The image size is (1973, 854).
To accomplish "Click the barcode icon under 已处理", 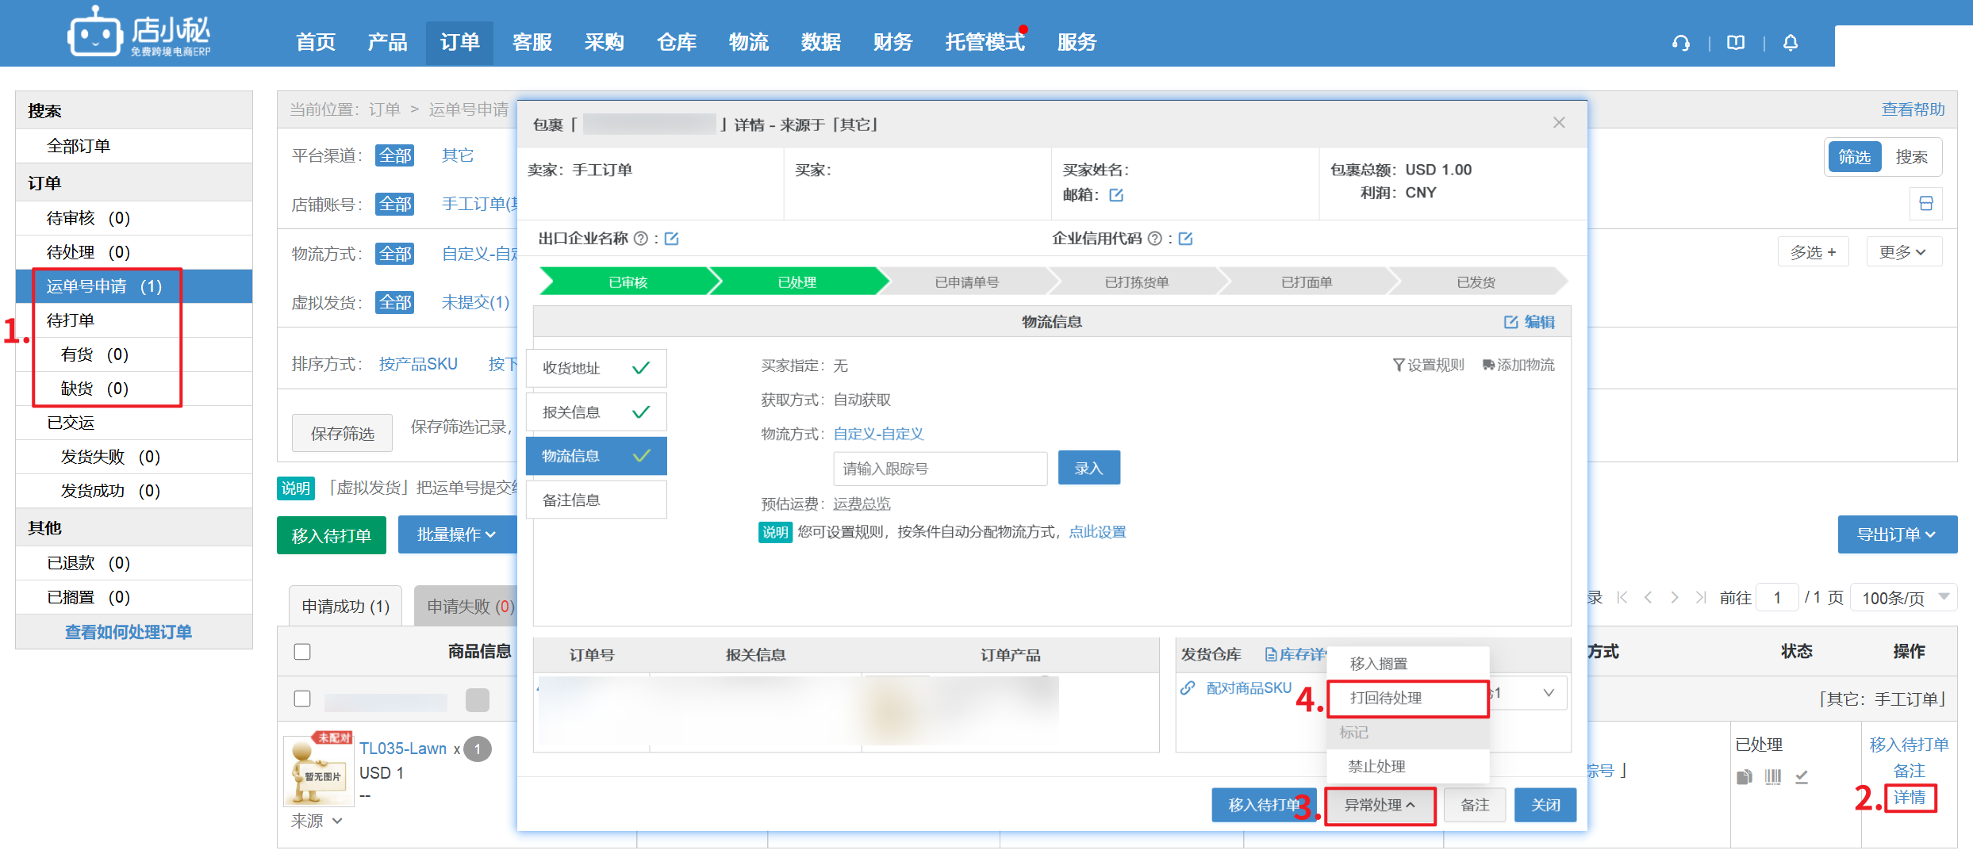I will (1772, 777).
